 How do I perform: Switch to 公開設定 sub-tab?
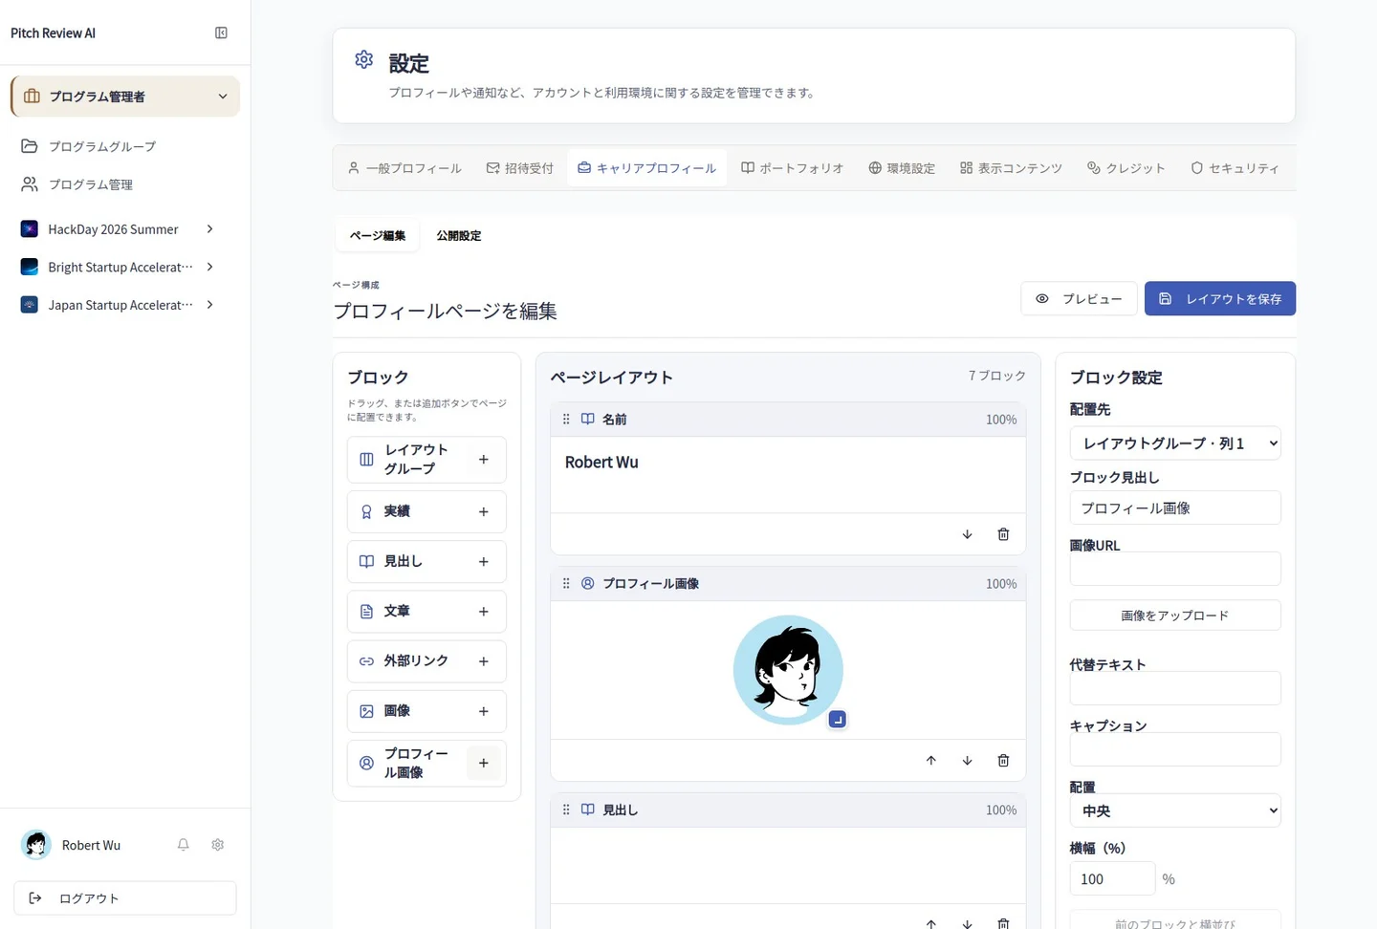tap(459, 235)
